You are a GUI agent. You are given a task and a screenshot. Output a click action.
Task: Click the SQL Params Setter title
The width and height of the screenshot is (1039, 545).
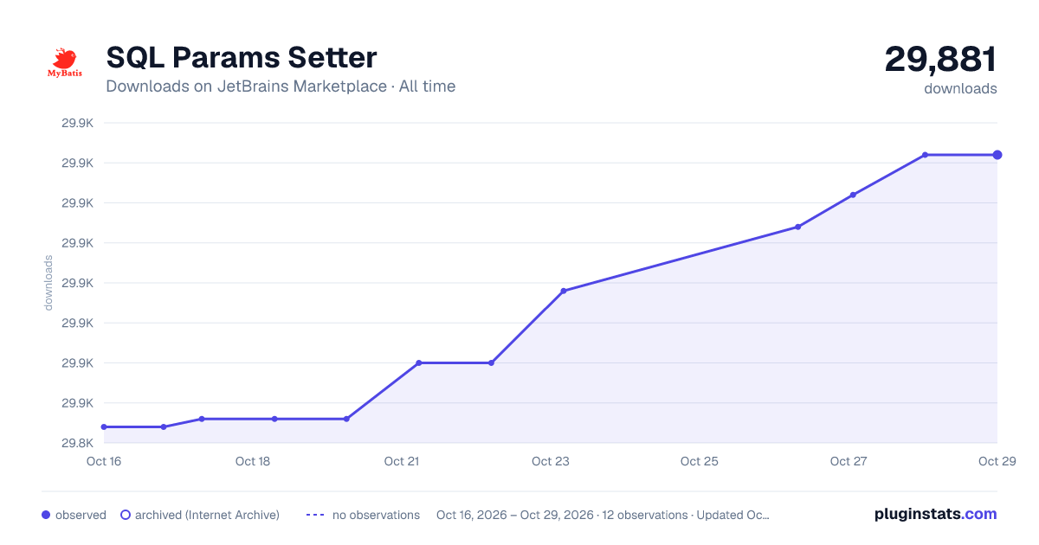(241, 57)
